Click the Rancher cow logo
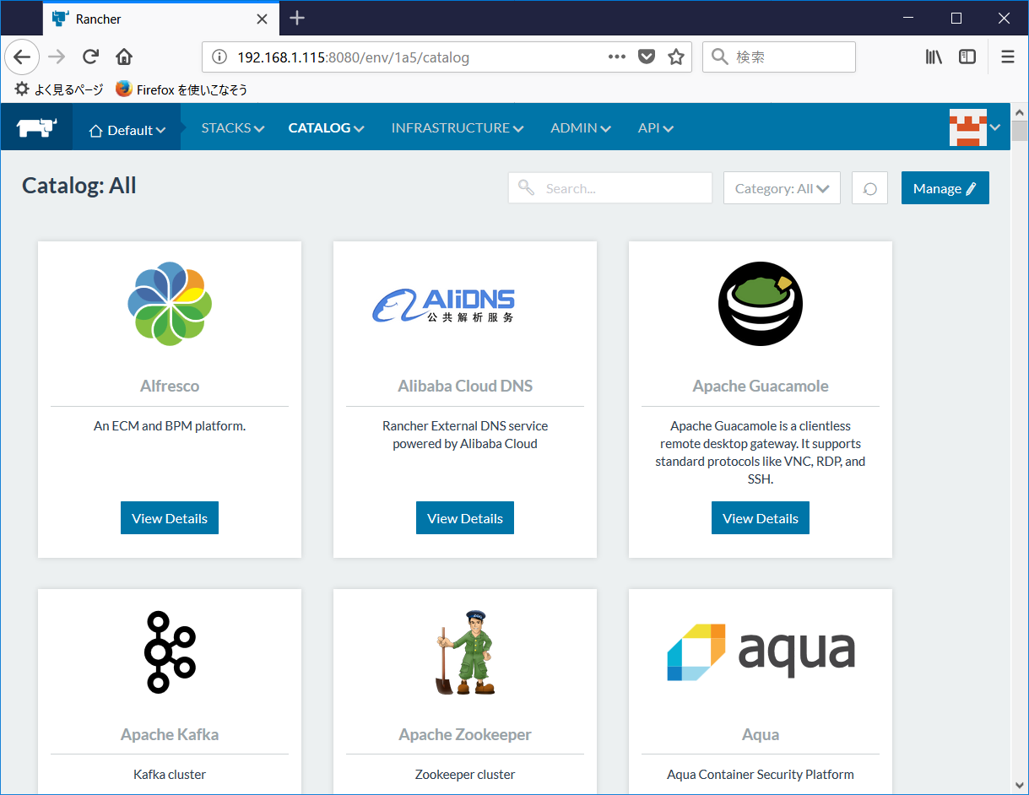The width and height of the screenshot is (1029, 795). [36, 128]
